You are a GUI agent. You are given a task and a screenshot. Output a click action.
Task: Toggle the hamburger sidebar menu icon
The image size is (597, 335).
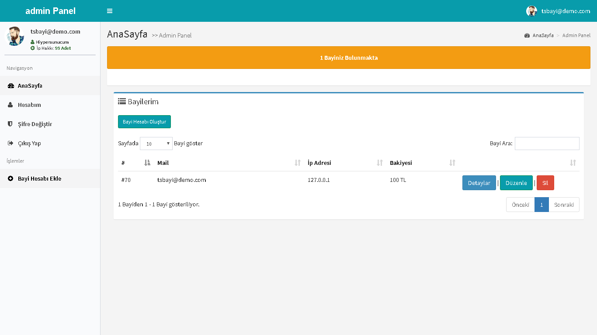[x=110, y=11]
